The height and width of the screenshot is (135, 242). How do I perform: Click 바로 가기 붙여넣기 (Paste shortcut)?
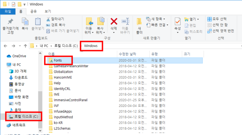tap(63, 31)
